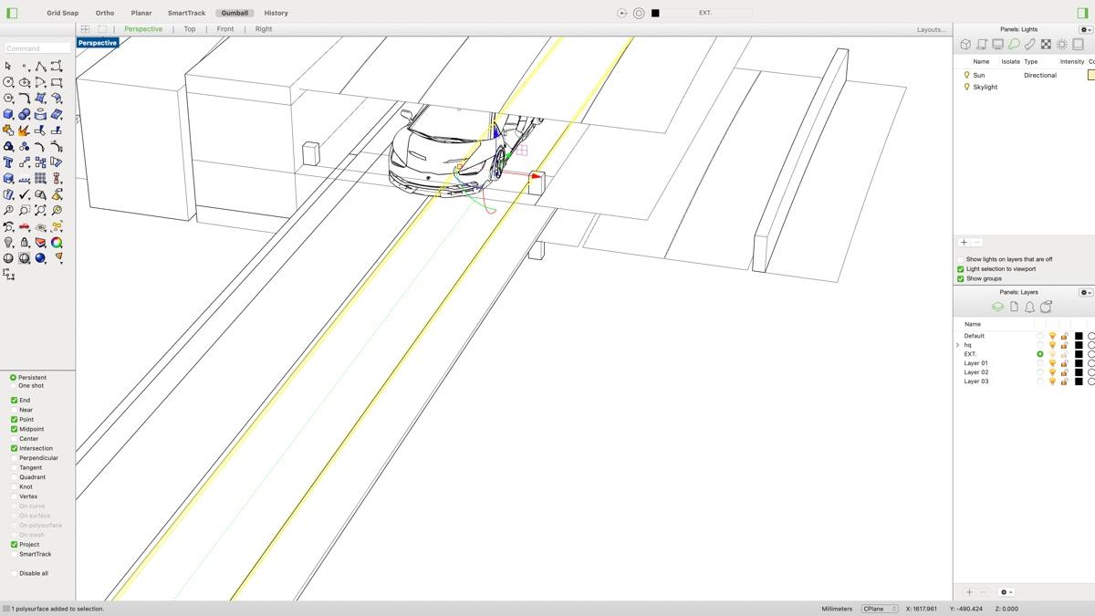
Task: Change the Layer 03 color swatch
Action: [x=1079, y=381]
